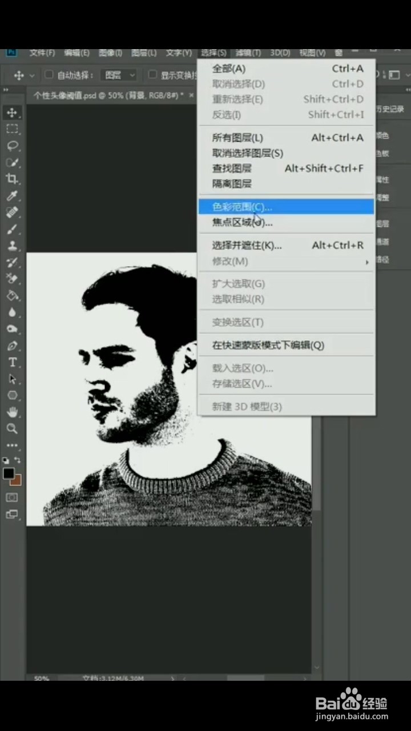Choose 所有图层(L) menu entry
411x731 pixels.
[x=287, y=138]
